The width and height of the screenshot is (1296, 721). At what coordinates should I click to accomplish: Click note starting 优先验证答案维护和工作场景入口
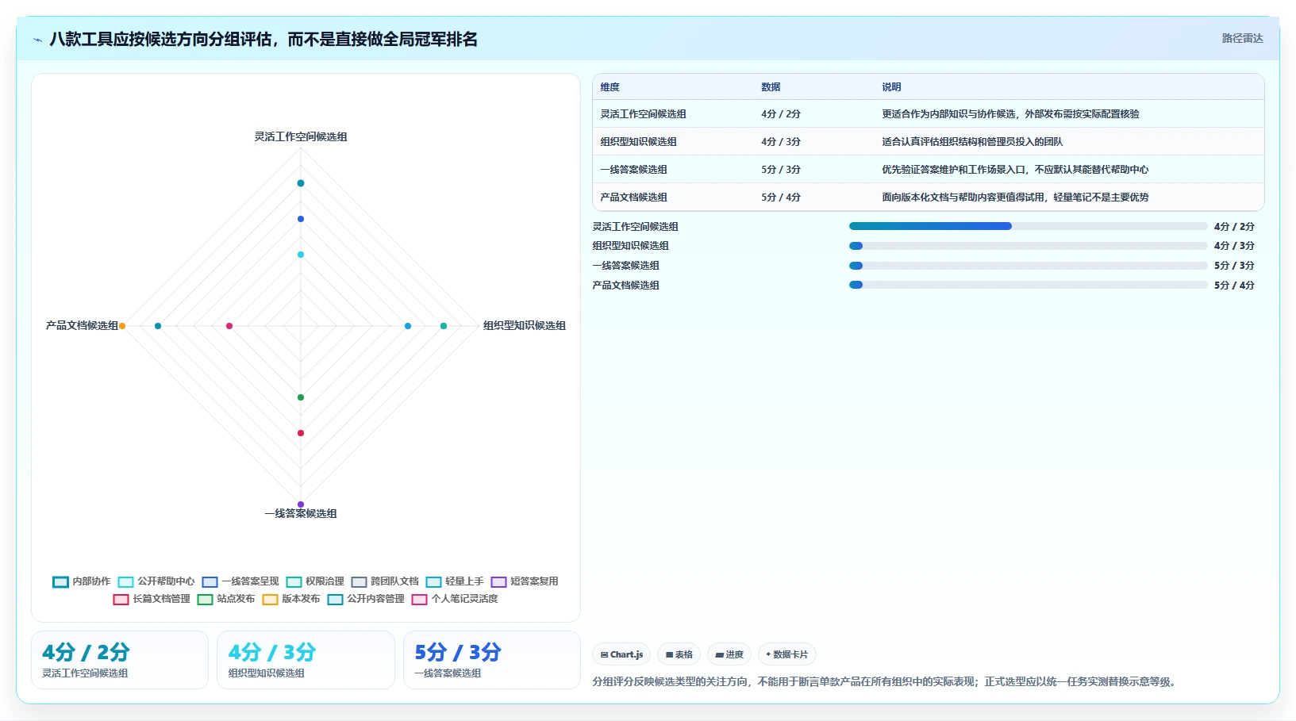tap(1015, 170)
